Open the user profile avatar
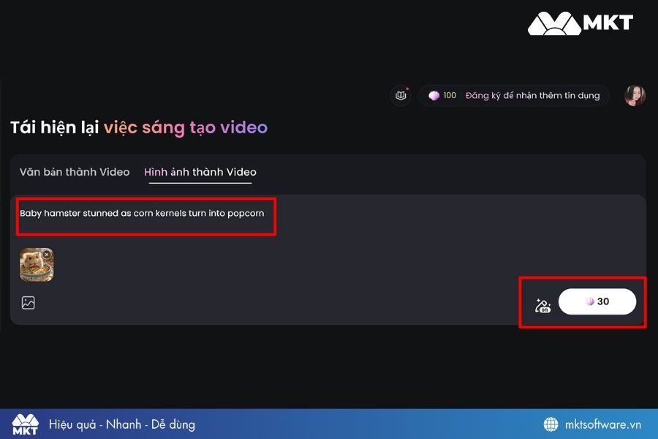 [635, 96]
